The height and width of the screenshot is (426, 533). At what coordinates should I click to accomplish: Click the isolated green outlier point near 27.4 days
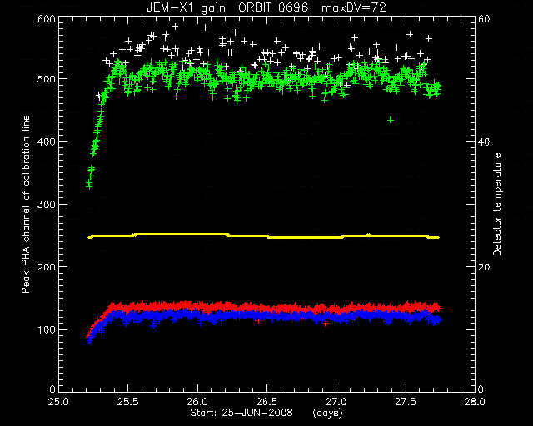coord(391,120)
